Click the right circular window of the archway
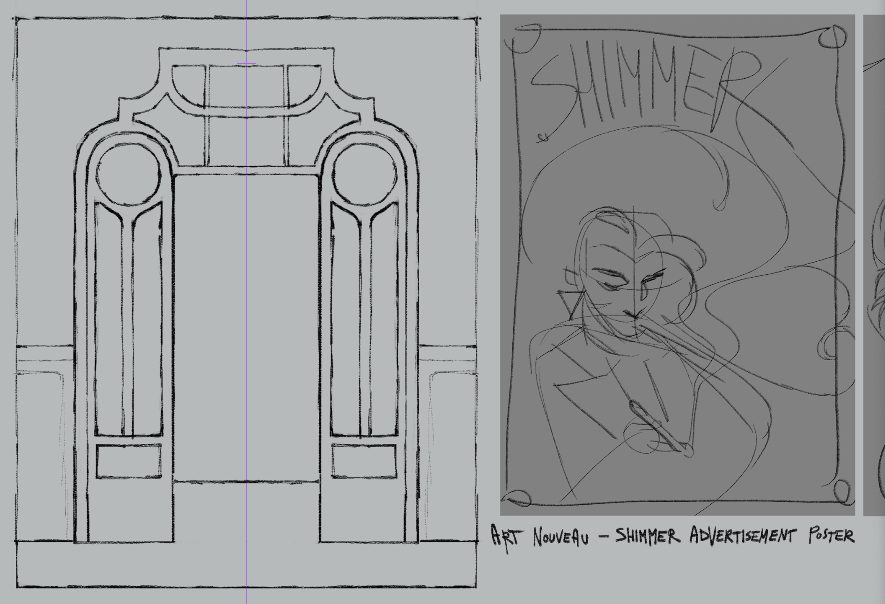Image resolution: width=885 pixels, height=604 pixels. (364, 174)
